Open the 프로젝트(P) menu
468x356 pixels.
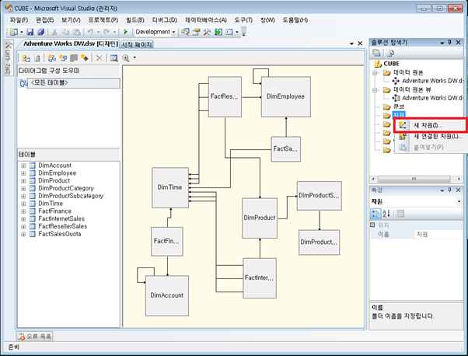(103, 20)
